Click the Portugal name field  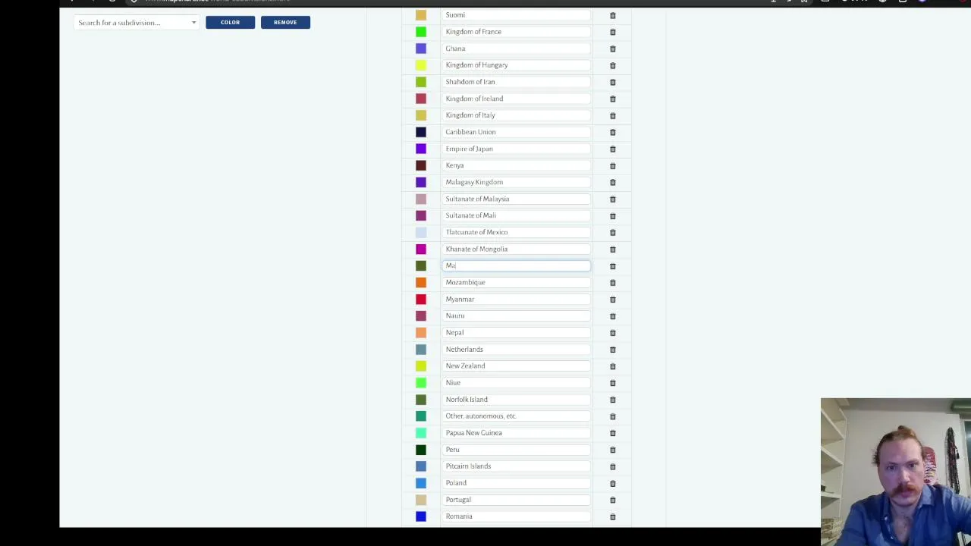pos(516,500)
